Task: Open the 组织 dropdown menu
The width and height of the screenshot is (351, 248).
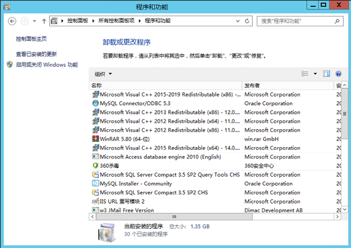Action: 103,74
